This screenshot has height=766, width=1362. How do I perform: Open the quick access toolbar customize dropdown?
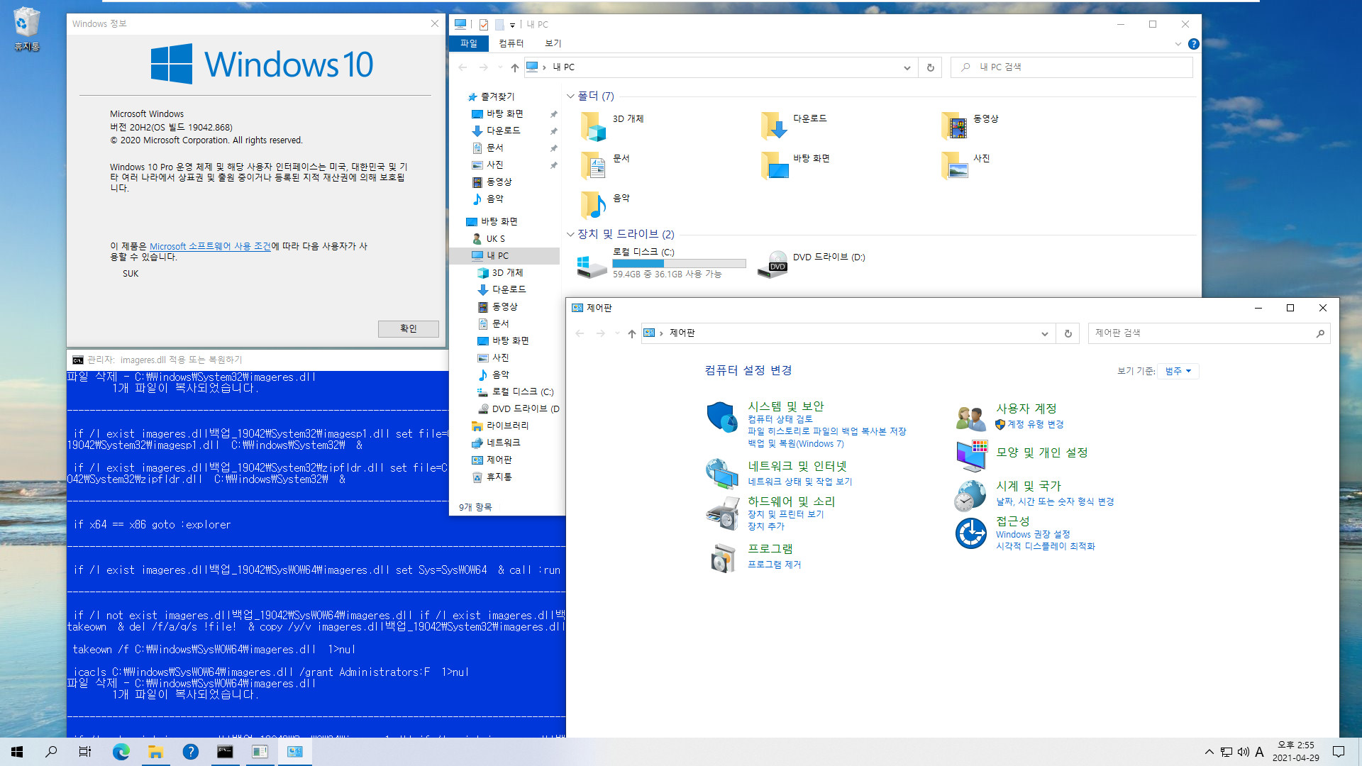click(x=512, y=25)
